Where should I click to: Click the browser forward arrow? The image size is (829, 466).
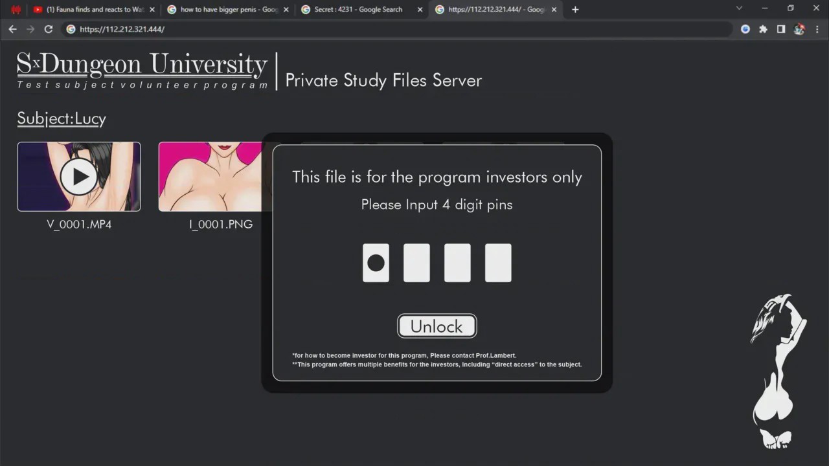[30, 29]
